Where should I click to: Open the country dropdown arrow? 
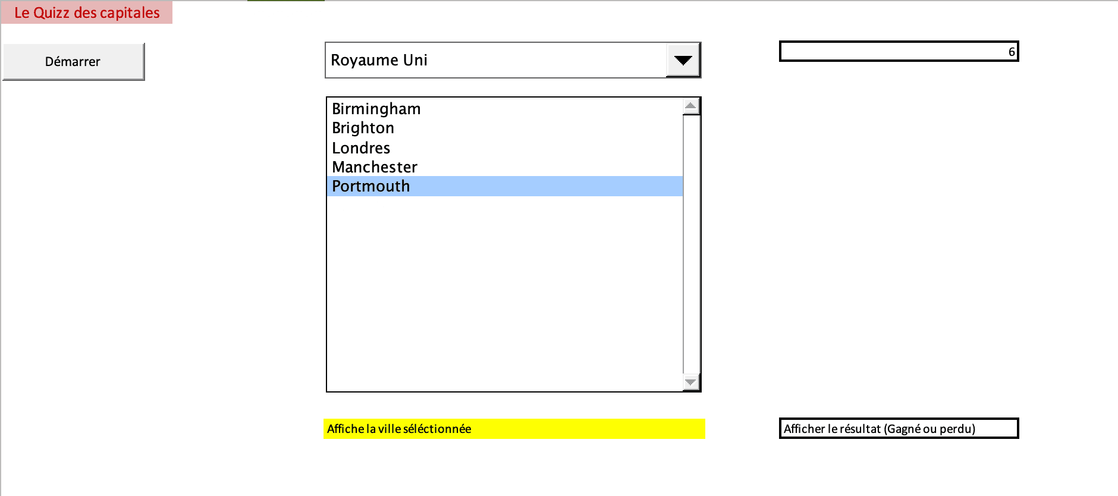(683, 60)
